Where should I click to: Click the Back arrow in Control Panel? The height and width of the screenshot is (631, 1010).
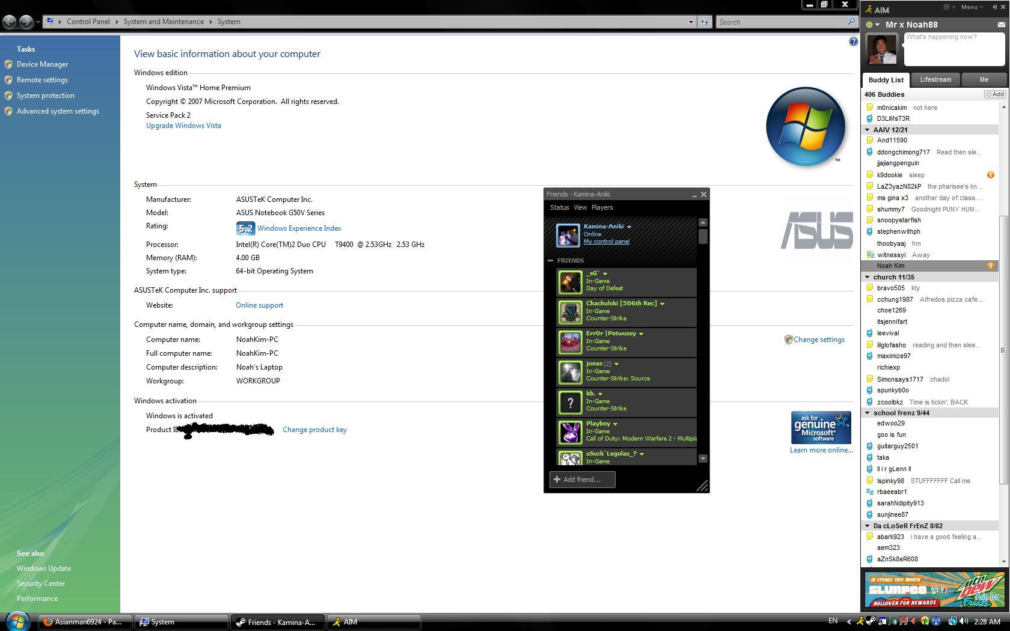10,22
